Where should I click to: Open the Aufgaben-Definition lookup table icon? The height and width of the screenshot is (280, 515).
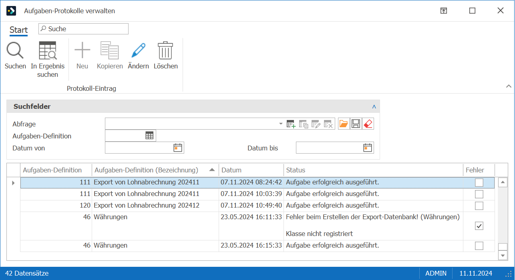pyautogui.click(x=149, y=136)
